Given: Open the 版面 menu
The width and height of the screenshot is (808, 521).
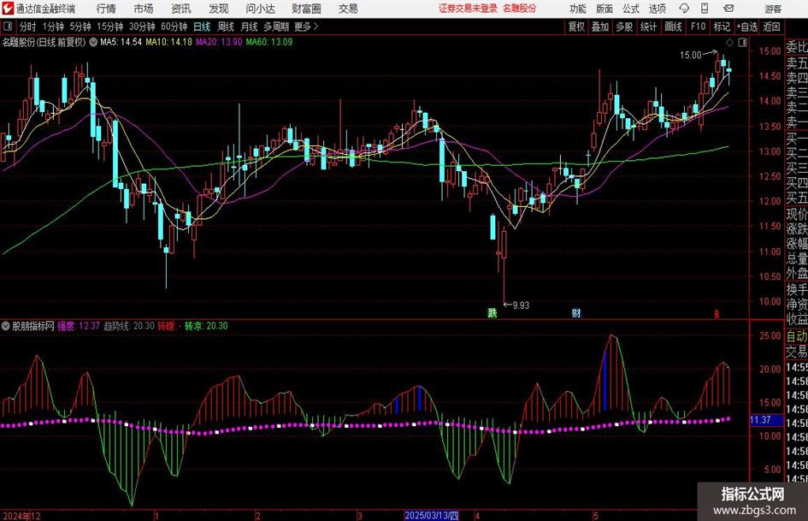Looking at the screenshot, I should pos(604,9).
